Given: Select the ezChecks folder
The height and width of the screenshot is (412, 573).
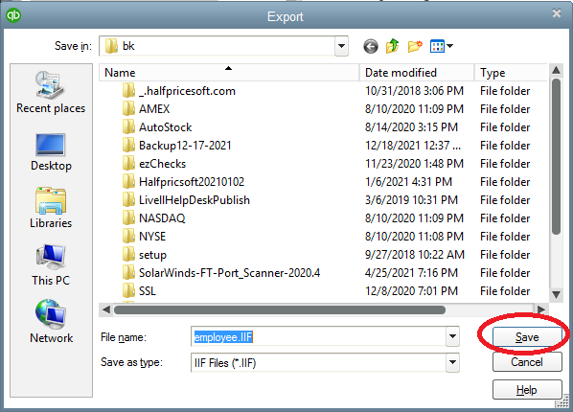Looking at the screenshot, I should pyautogui.click(x=162, y=164).
